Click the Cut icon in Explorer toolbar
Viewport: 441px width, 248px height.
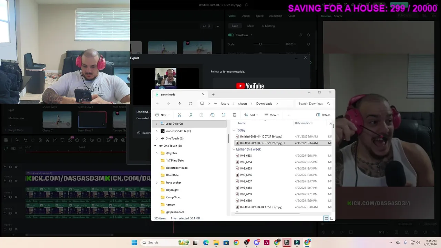[x=179, y=115]
